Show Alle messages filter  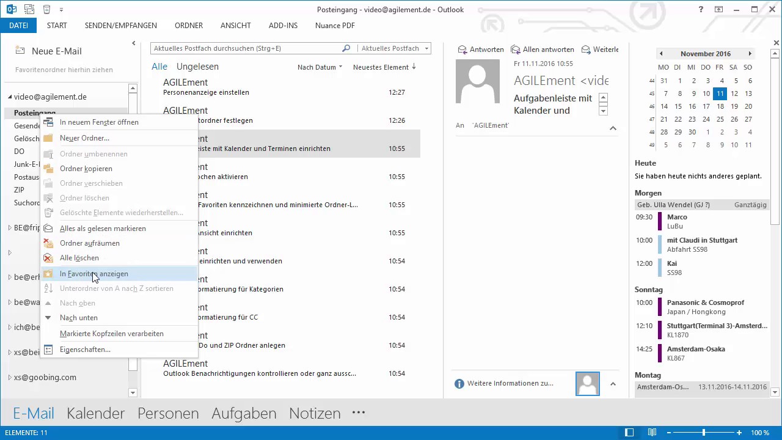[159, 67]
